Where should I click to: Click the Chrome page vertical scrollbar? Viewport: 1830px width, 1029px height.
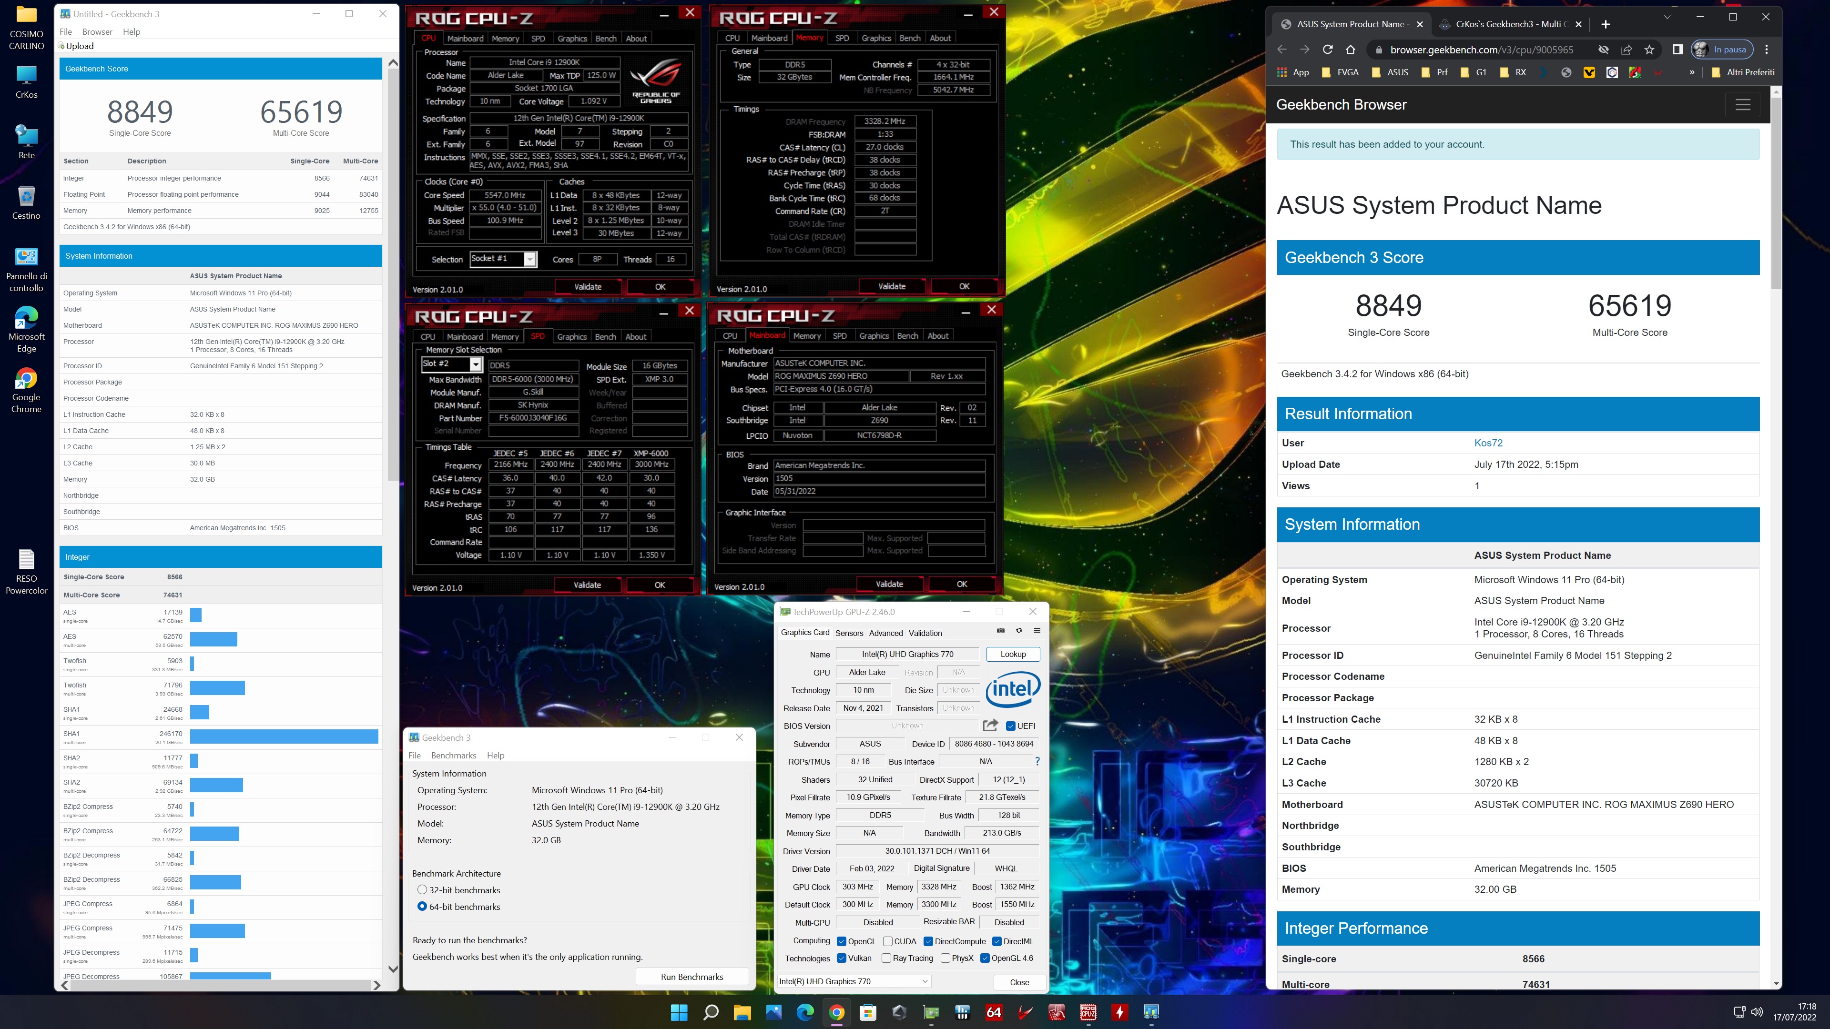1776,192
